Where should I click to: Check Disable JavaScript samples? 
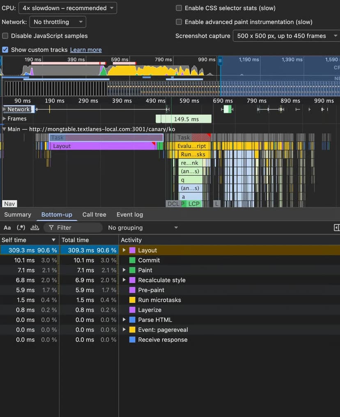[5, 36]
